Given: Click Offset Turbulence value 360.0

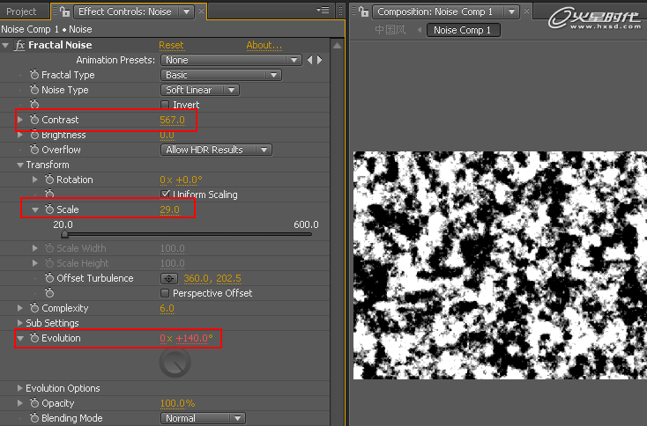Looking at the screenshot, I should 197,278.
